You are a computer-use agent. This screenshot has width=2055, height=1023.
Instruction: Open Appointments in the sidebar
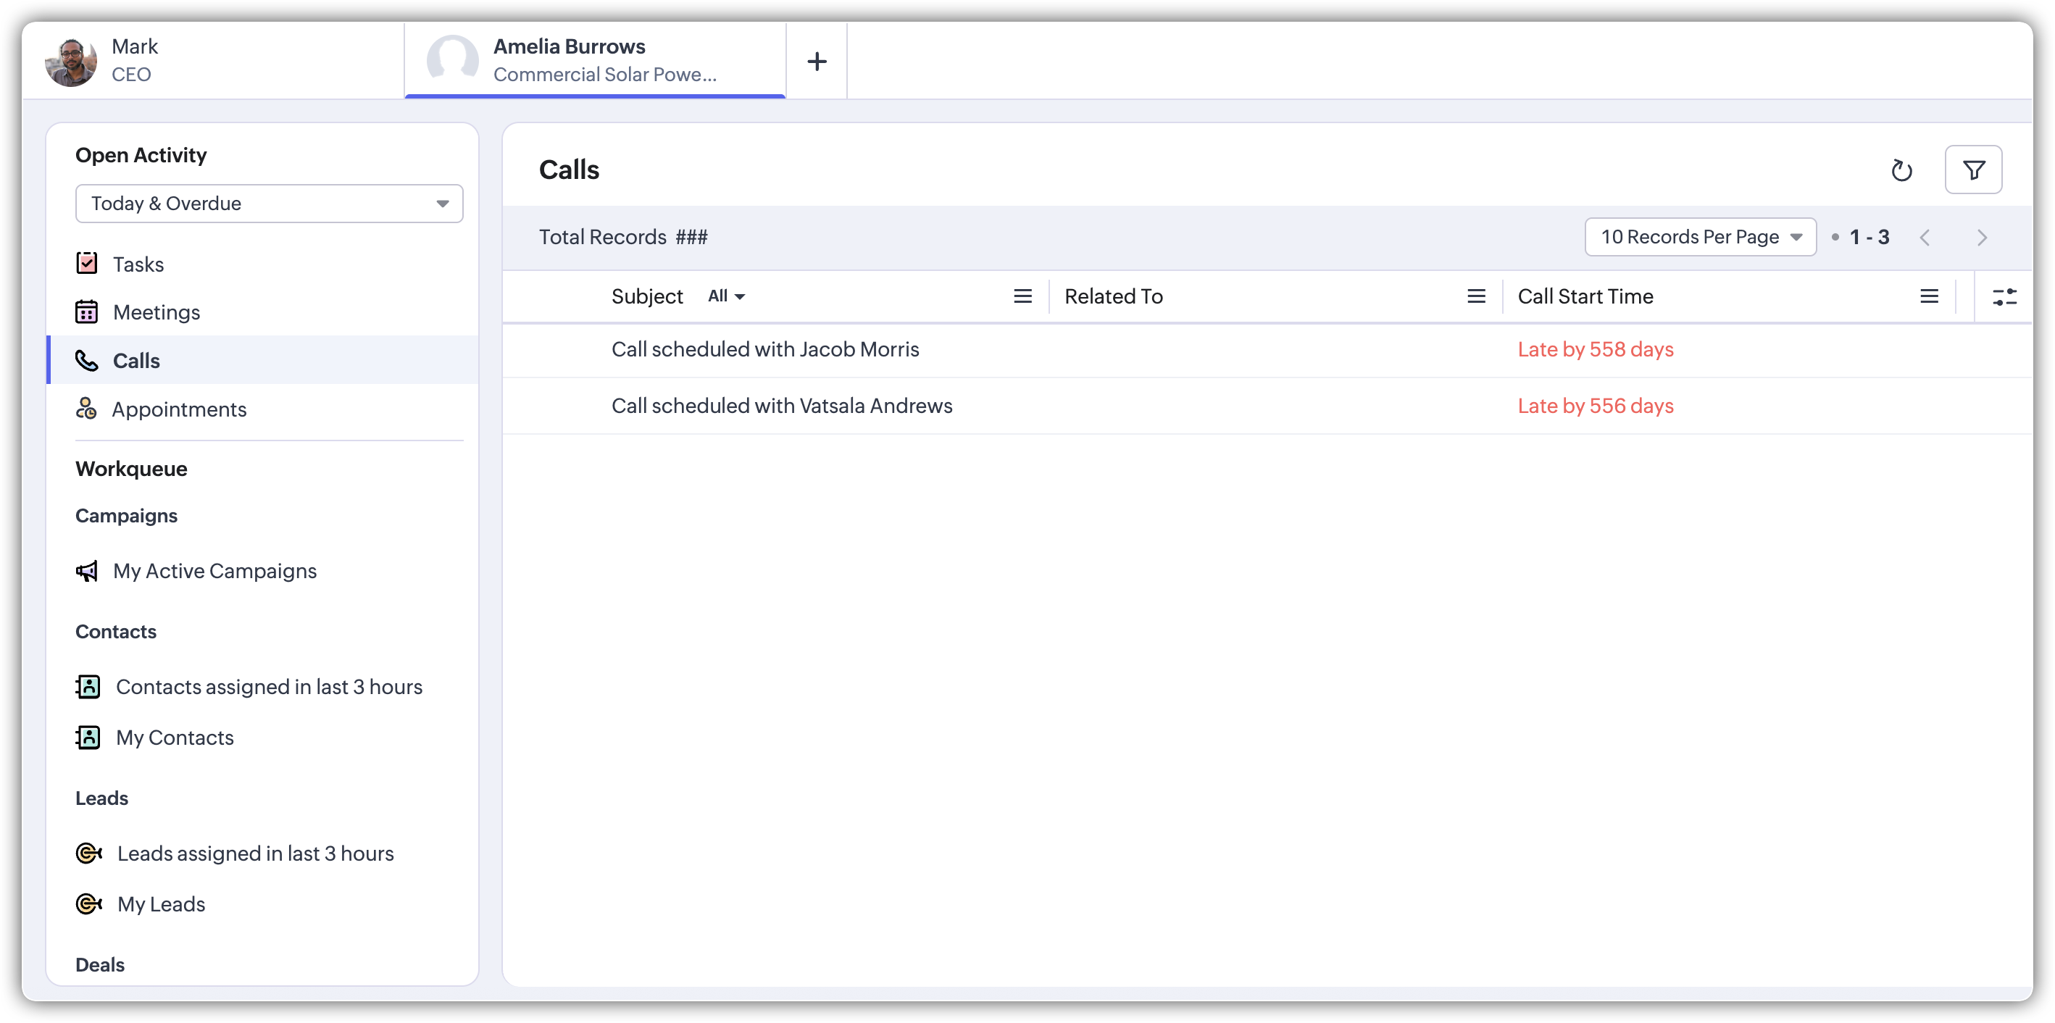pos(179,409)
